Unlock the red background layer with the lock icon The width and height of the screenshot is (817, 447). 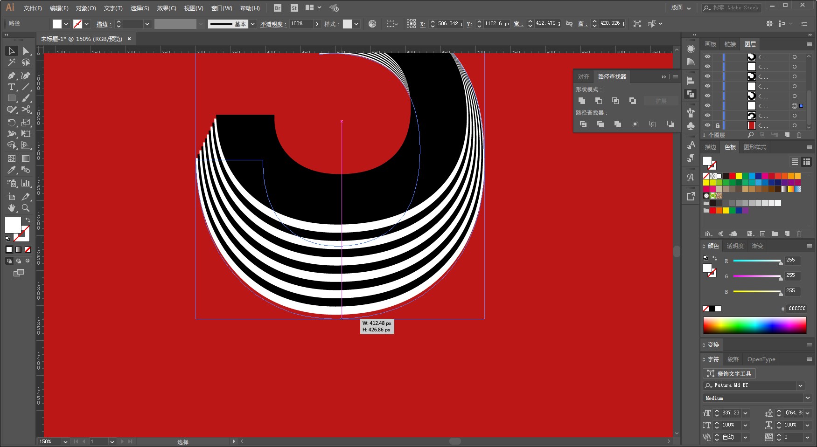coord(718,125)
